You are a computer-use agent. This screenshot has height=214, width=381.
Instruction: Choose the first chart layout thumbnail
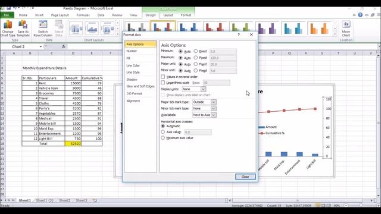pyautogui.click(x=76, y=28)
